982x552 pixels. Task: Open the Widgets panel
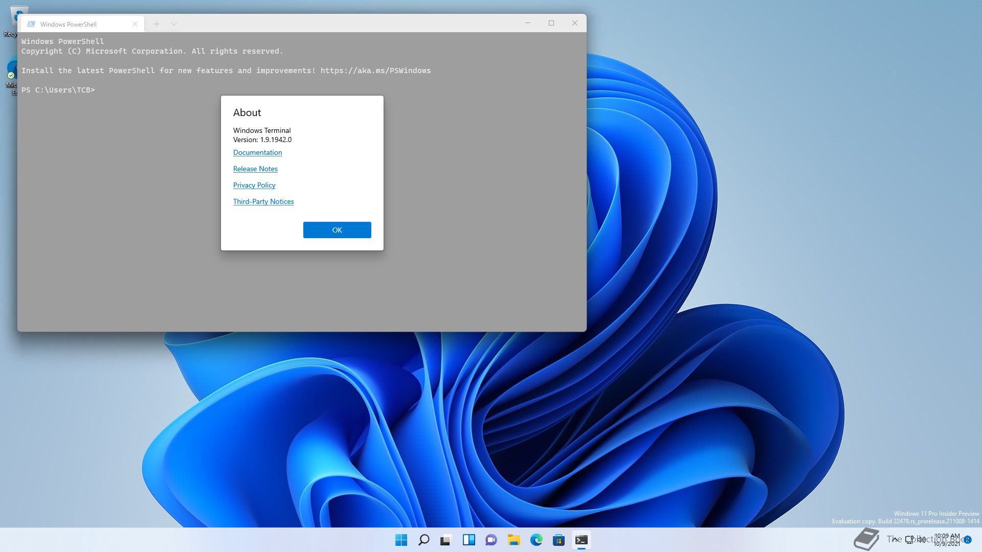click(x=469, y=540)
